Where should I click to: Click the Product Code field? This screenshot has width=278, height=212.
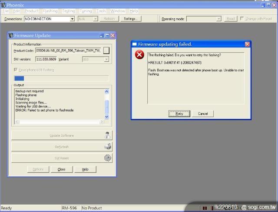click(x=68, y=50)
